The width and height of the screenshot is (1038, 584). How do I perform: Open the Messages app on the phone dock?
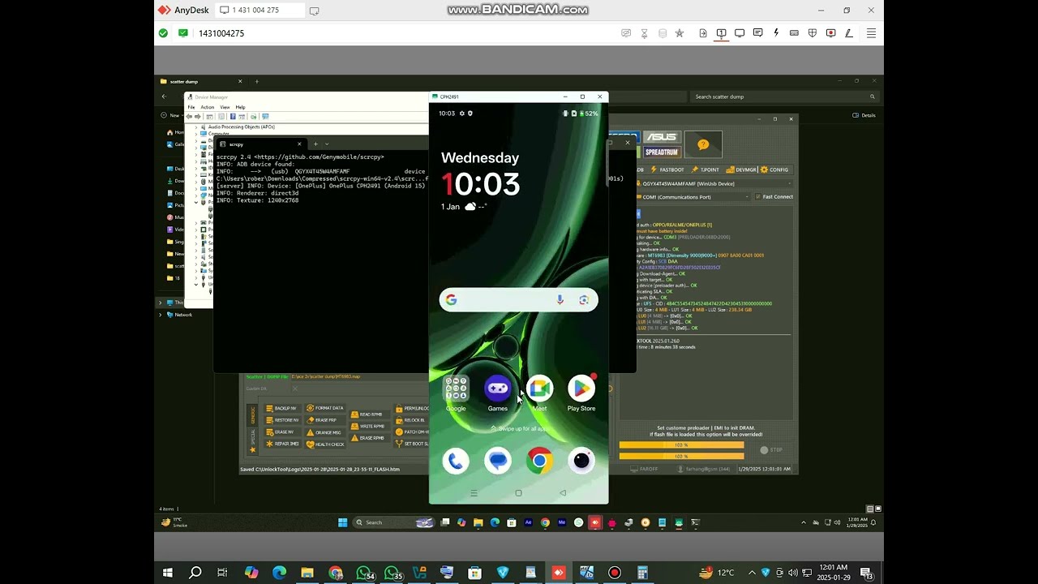coord(497,461)
